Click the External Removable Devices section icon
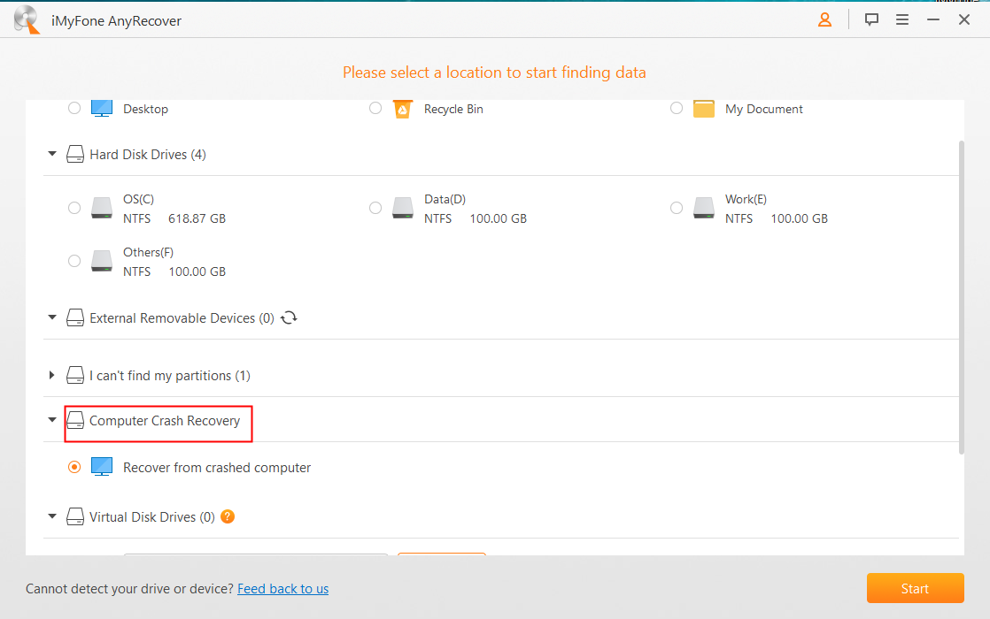The image size is (990, 619). pyautogui.click(x=75, y=317)
